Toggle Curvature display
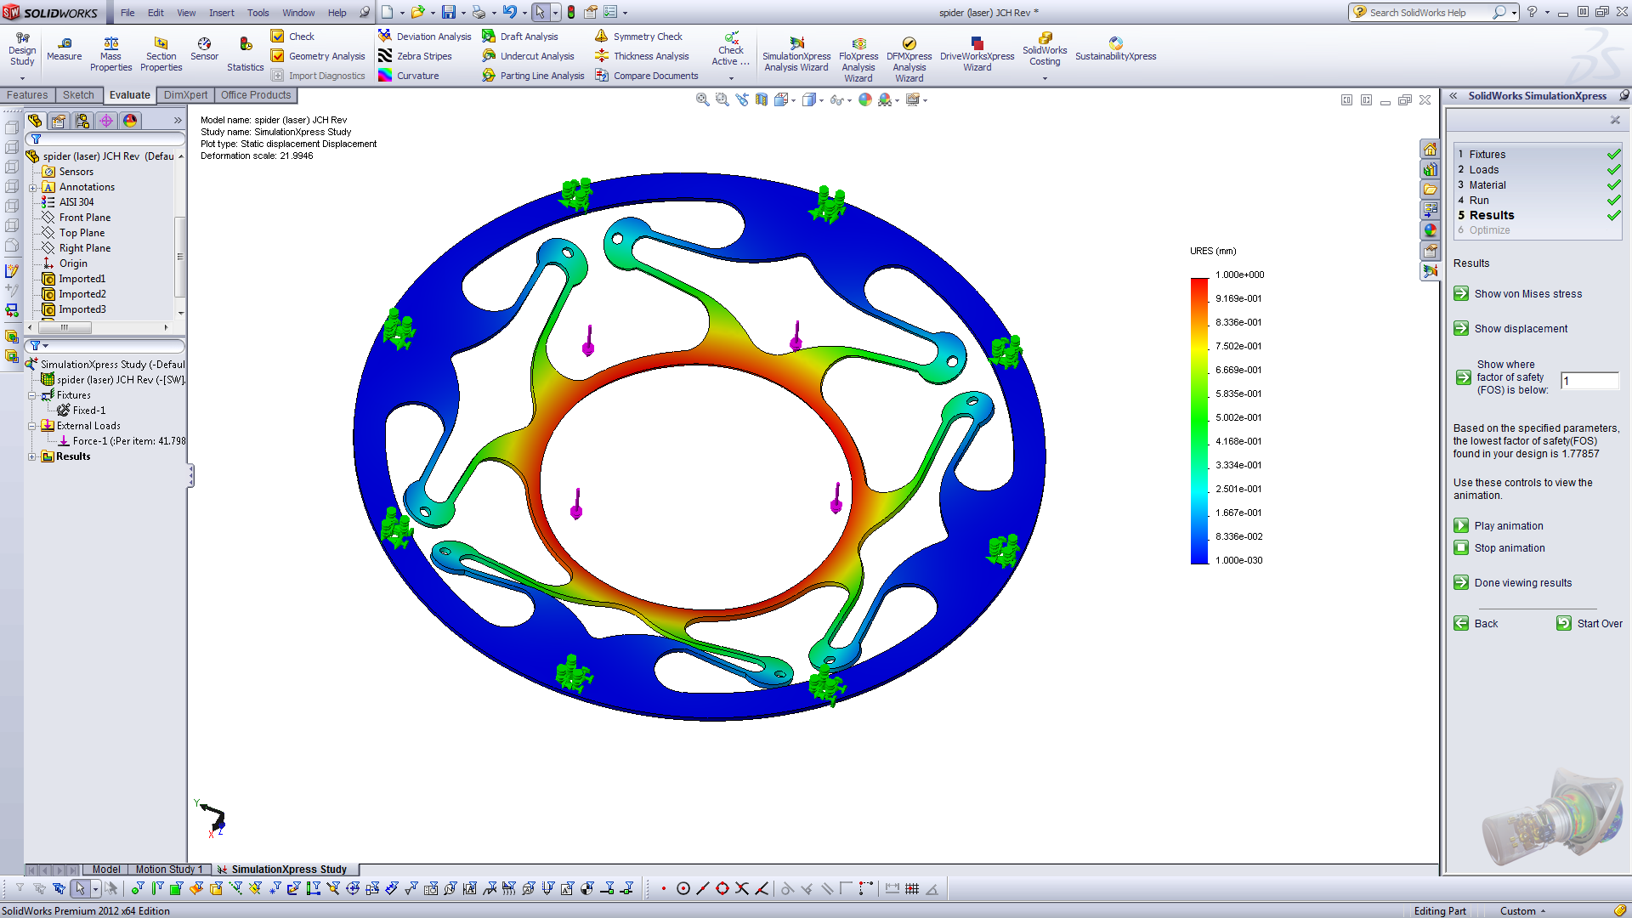 (409, 76)
